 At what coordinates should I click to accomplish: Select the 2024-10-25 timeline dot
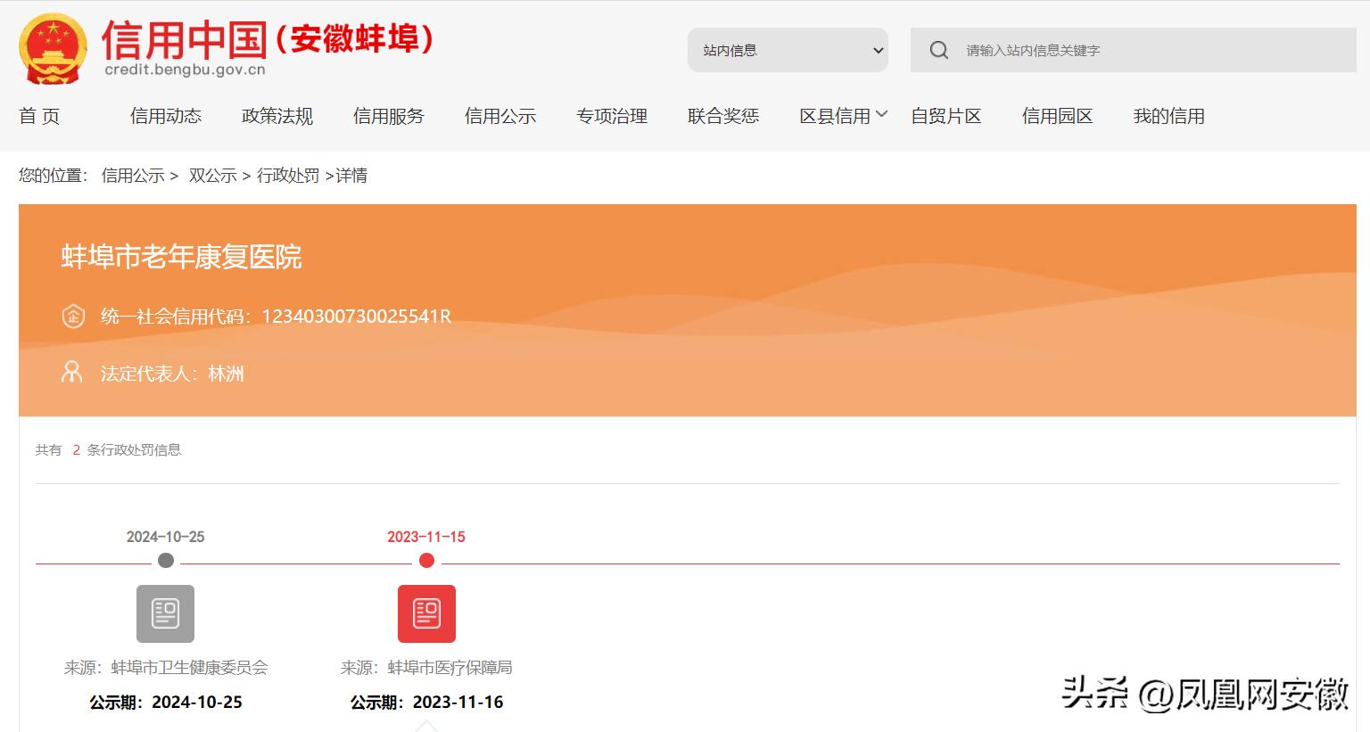click(166, 561)
